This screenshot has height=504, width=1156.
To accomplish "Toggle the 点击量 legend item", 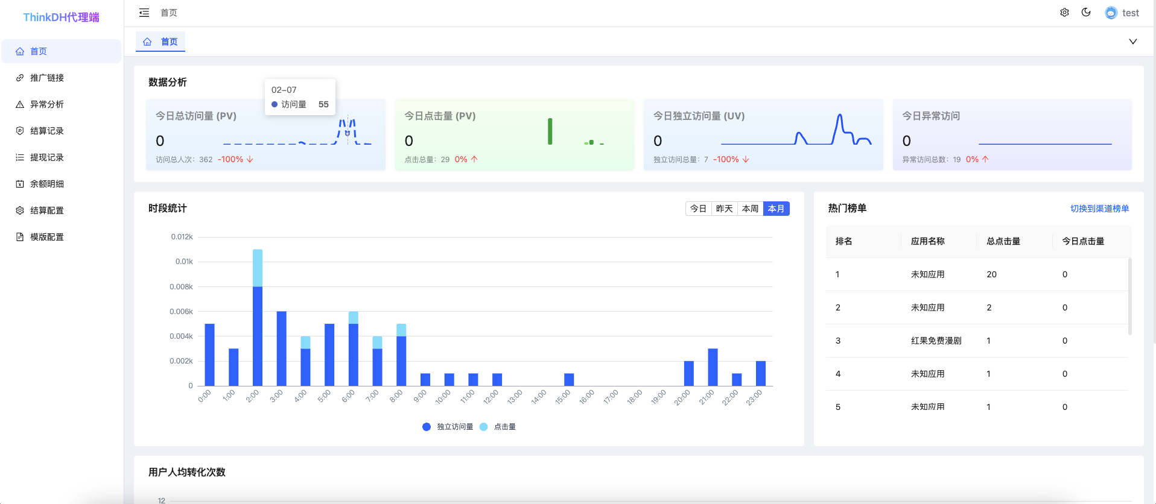I will (x=498, y=427).
